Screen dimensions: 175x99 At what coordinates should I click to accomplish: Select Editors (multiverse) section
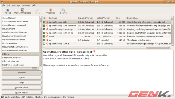(x=20, y=58)
